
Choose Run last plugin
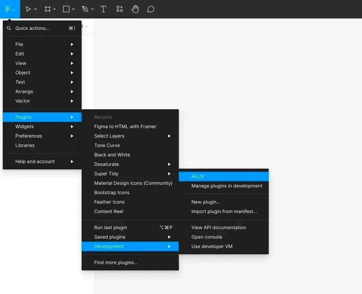point(130,228)
